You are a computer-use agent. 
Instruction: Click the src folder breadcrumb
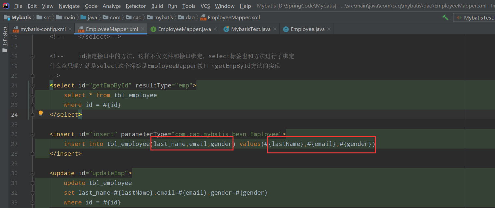click(x=44, y=18)
